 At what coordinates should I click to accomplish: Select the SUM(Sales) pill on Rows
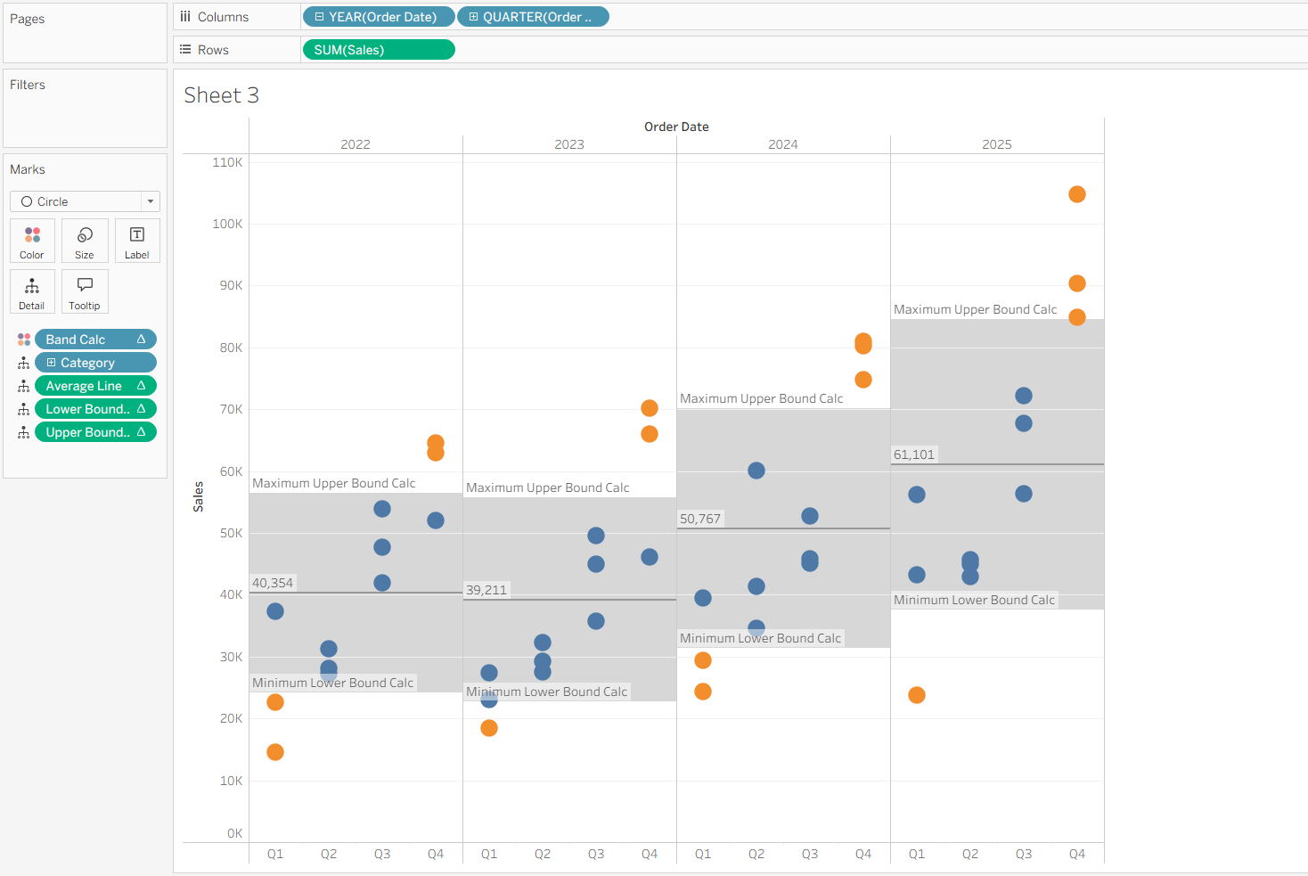pos(379,50)
